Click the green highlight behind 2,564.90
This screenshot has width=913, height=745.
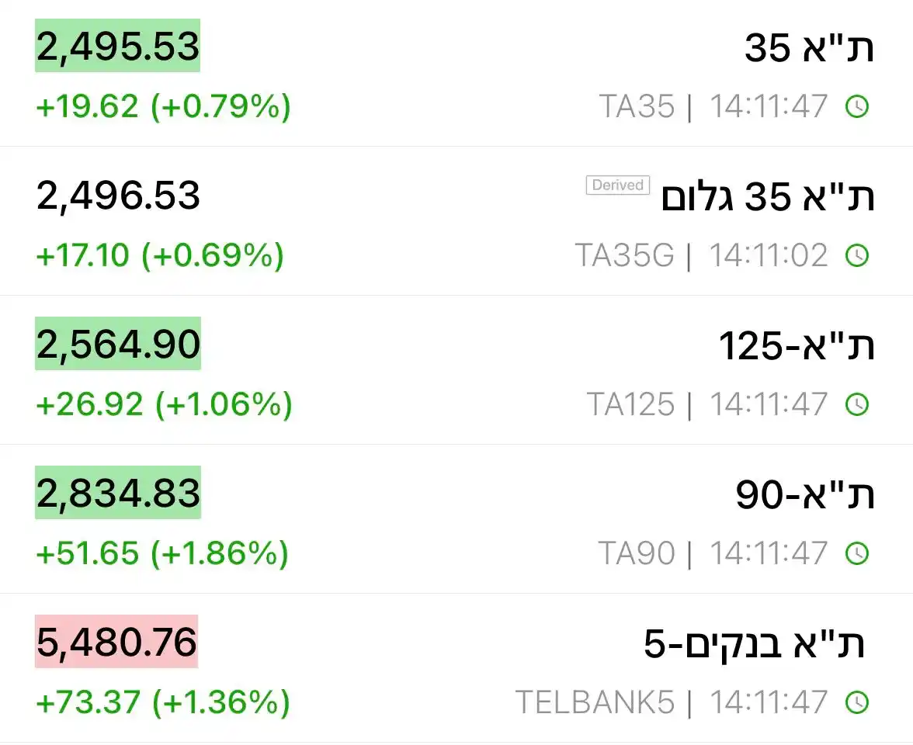pos(118,345)
